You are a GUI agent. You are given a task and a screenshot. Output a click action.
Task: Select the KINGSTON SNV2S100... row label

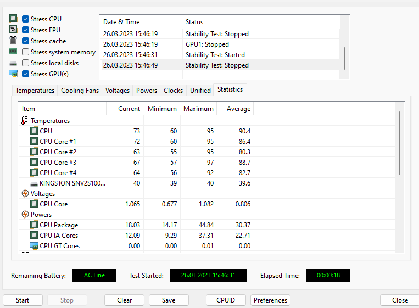click(x=72, y=183)
